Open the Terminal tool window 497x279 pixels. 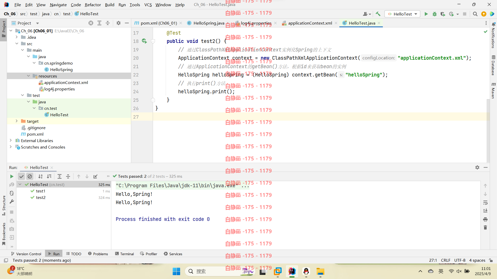pyautogui.click(x=125, y=254)
